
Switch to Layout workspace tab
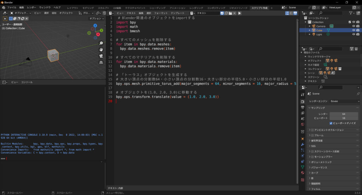tap(73, 8)
